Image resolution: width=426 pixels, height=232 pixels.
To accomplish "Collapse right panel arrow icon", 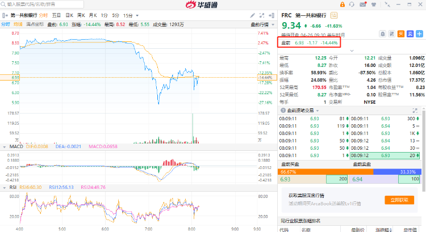I will (x=271, y=15).
